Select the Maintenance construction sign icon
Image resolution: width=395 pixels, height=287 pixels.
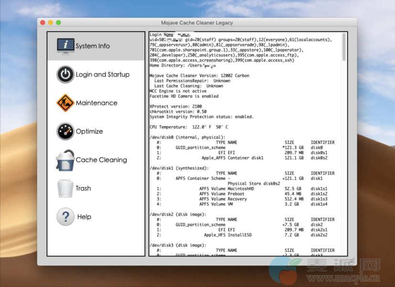(66, 103)
